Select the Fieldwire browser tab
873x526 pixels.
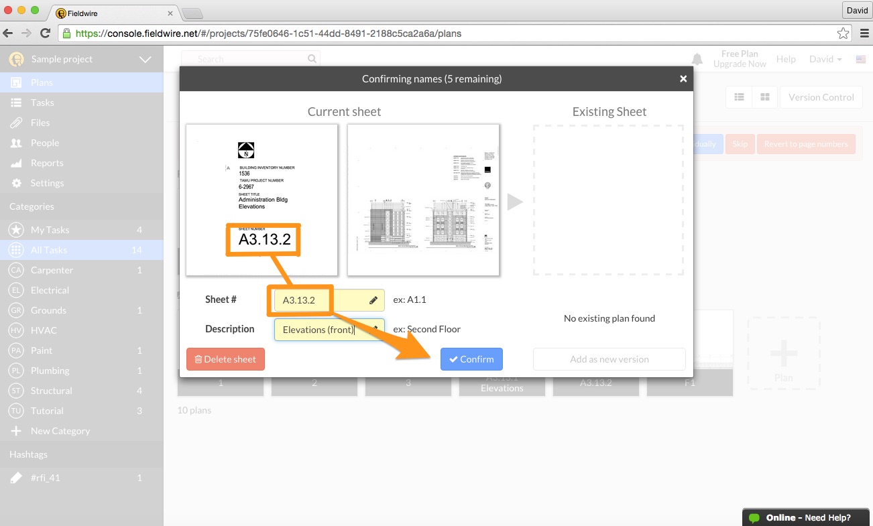pos(114,13)
